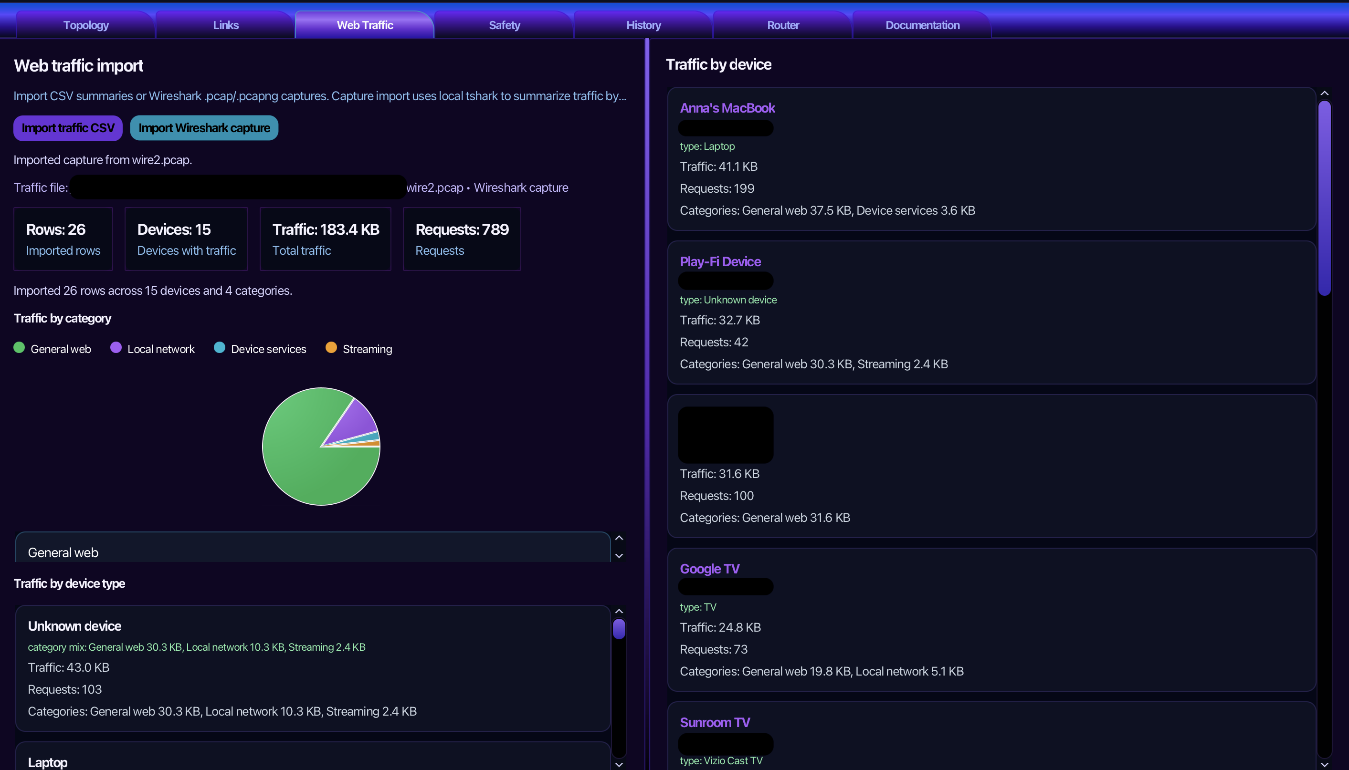This screenshot has height=770, width=1349.
Task: Click 'Imported 26 rows across 15 devices' summary
Action: pos(152,291)
